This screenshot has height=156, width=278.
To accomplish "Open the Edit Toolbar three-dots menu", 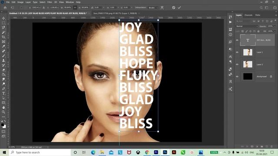I will click(x=3, y=117).
